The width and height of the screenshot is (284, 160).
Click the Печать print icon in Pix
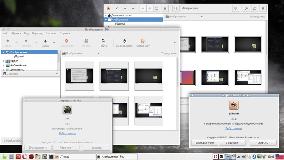[86, 41]
